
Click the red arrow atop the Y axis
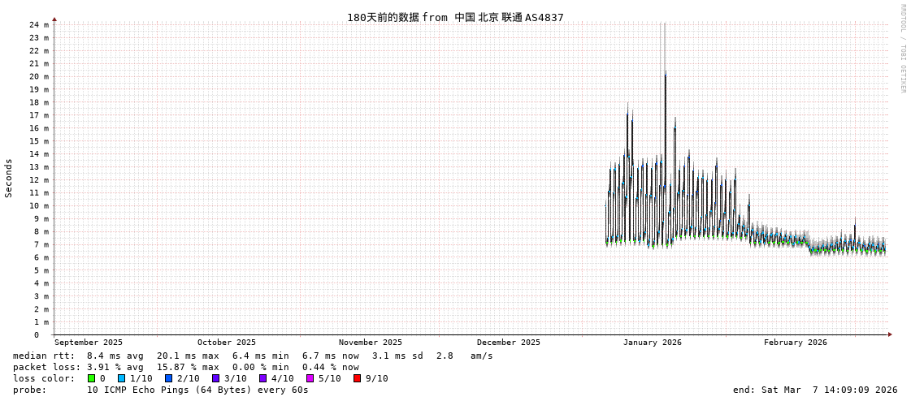pos(54,19)
